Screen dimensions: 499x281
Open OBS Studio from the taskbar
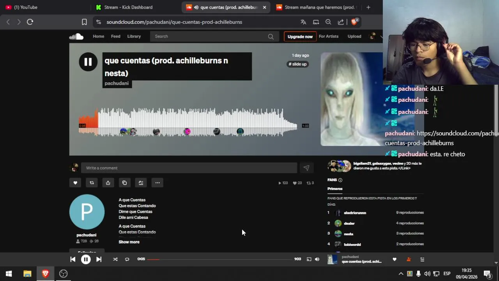pos(63,274)
